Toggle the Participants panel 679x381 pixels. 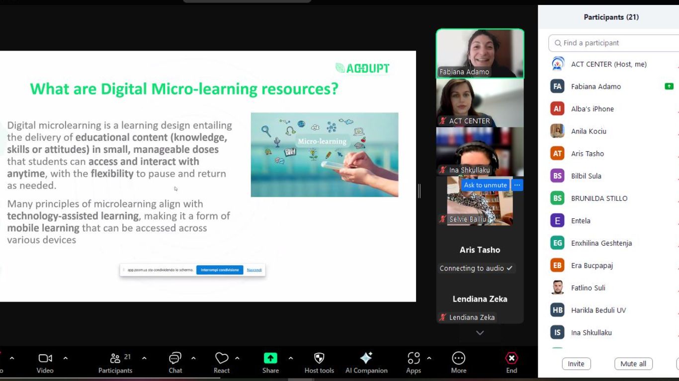tap(115, 358)
